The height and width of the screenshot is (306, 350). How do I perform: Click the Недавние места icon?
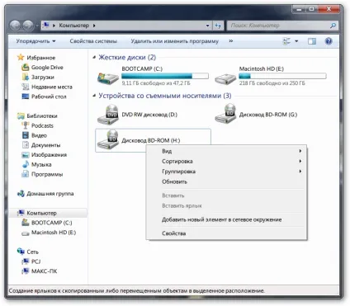tap(26, 87)
